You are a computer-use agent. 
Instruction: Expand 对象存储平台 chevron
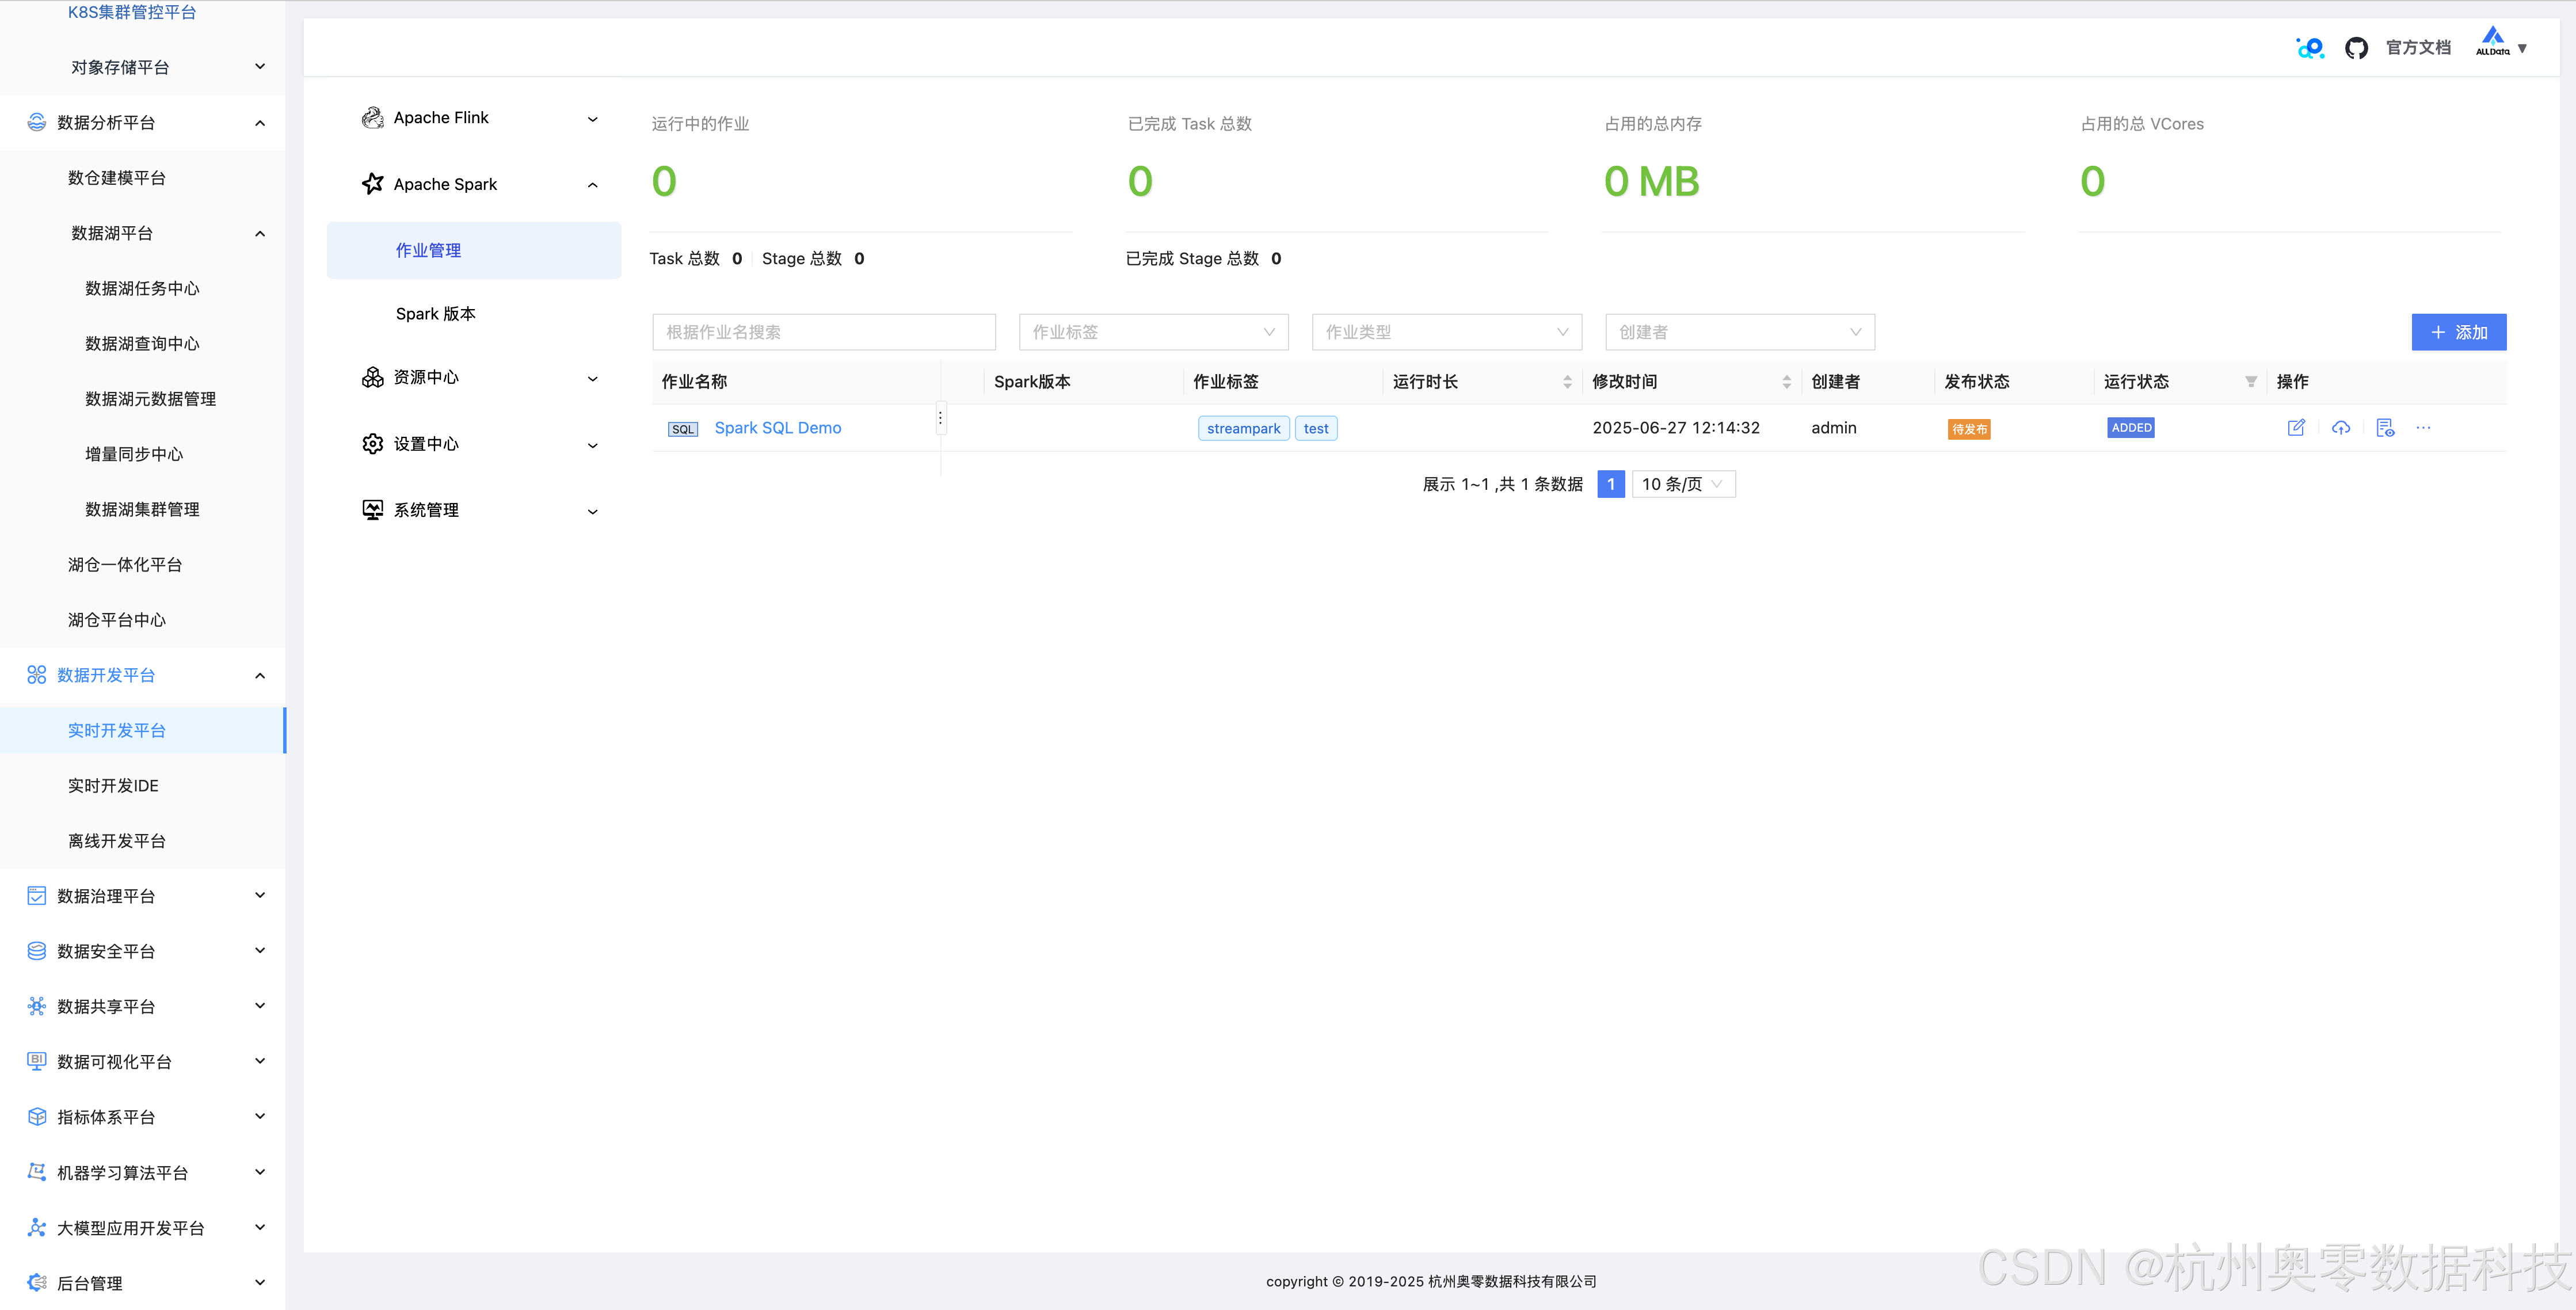260,67
